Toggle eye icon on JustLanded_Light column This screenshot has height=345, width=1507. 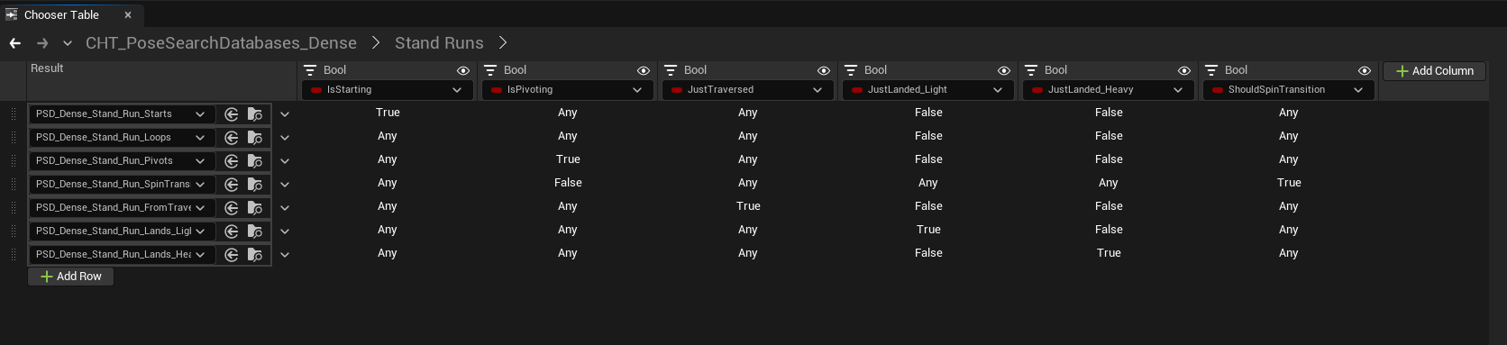pos(1004,70)
